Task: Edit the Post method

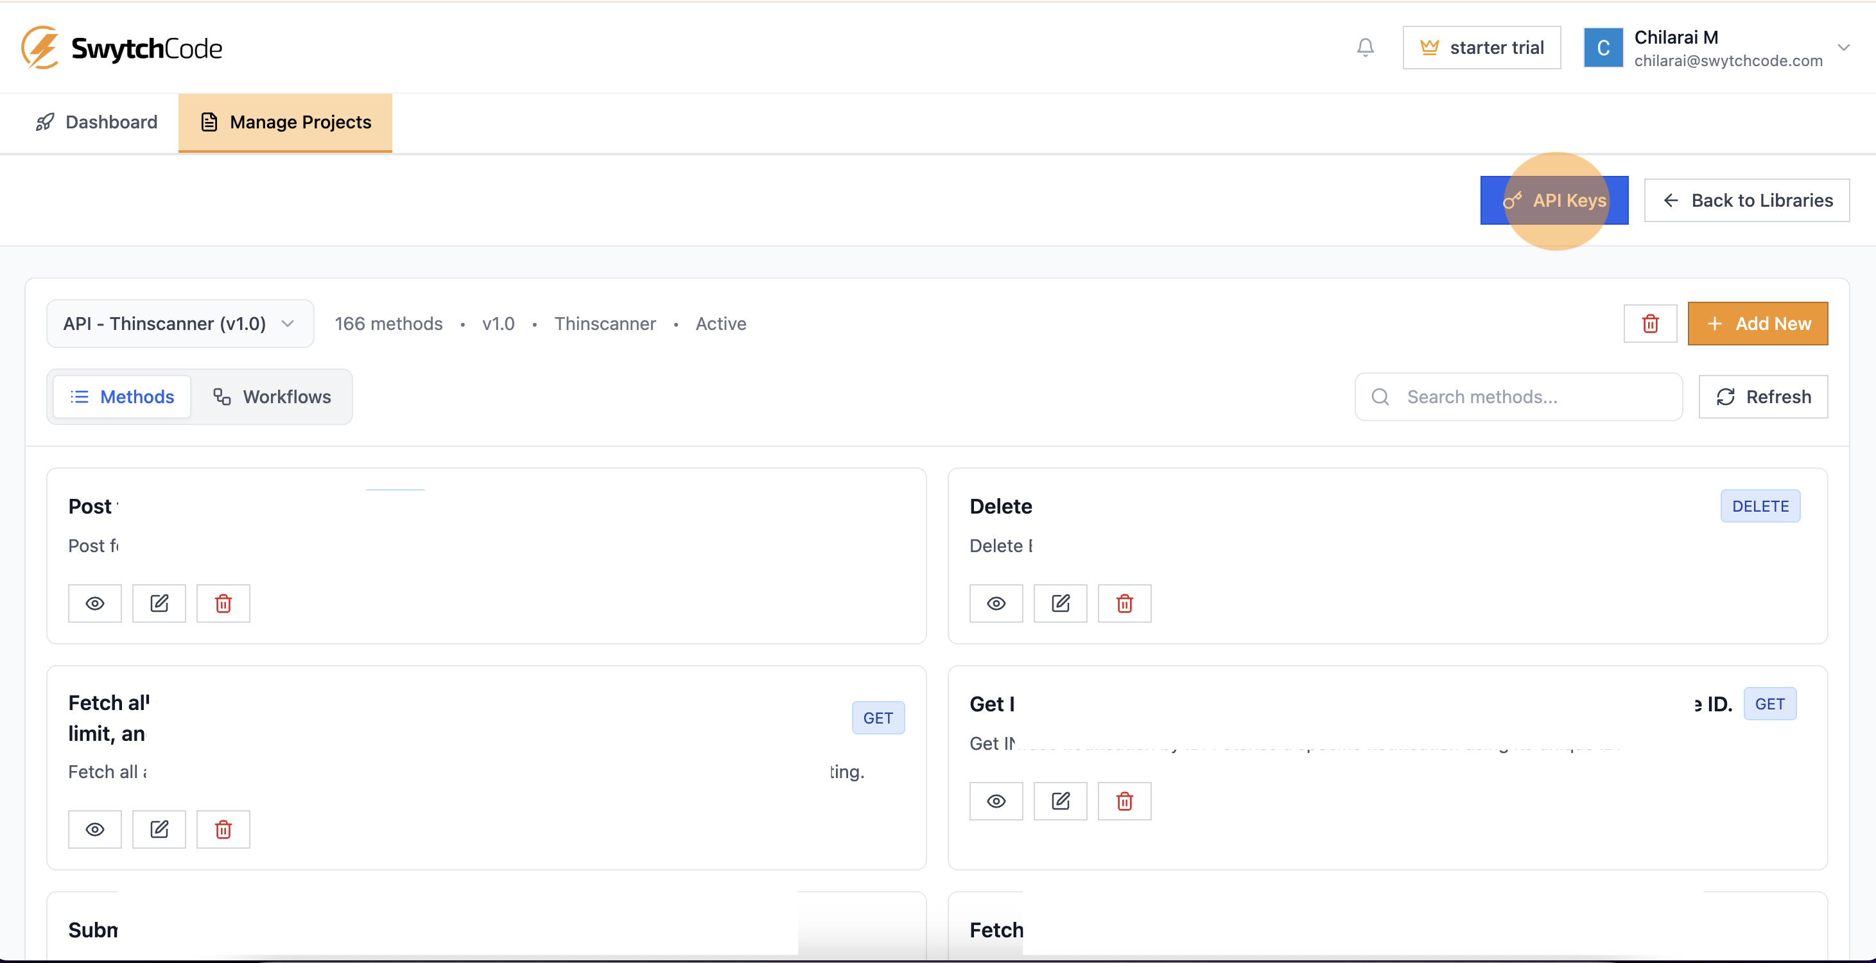Action: (159, 603)
